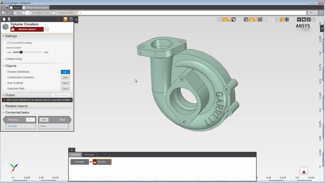Click the greyed cube display icon
The height and width of the screenshot is (183, 325).
coord(265,20)
